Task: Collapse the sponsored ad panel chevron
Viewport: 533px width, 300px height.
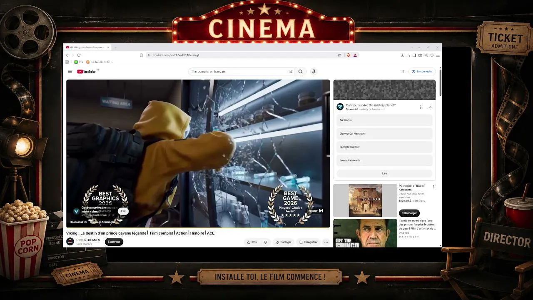Action: click(x=430, y=107)
